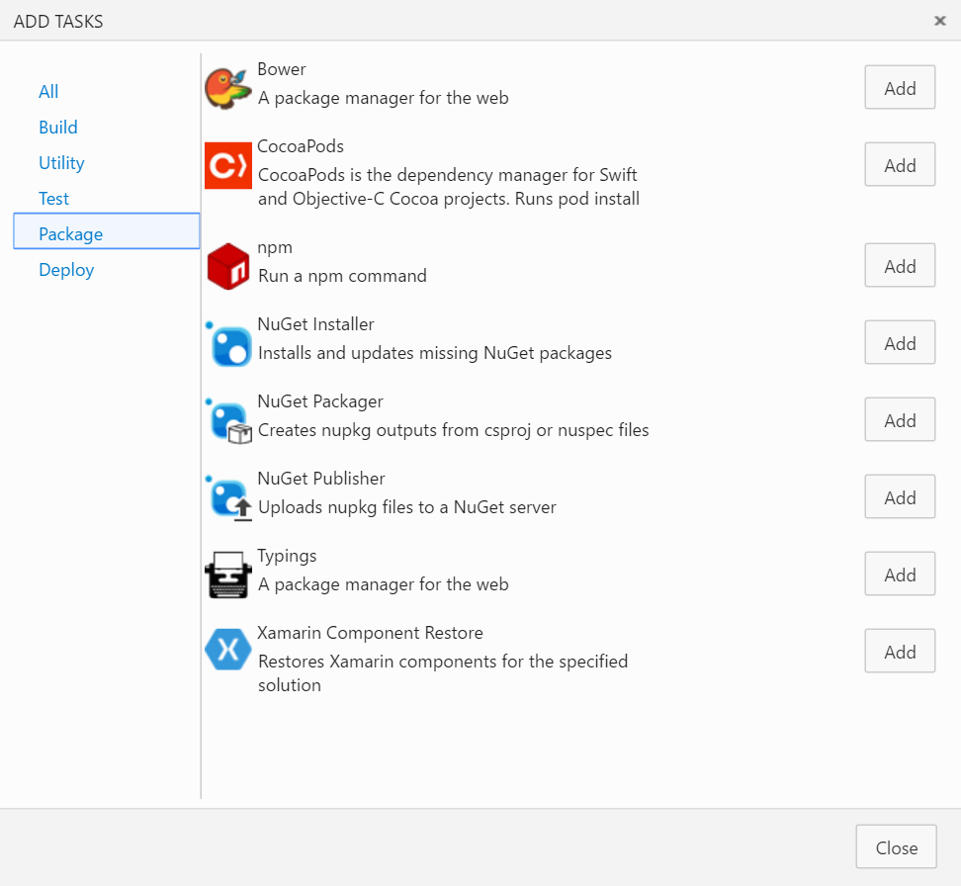Viewport: 961px width, 886px height.
Task: Click the ADD TASKS dialog title
Action: click(58, 22)
